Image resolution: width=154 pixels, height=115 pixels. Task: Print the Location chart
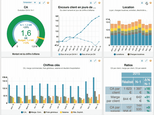coord(142,3)
